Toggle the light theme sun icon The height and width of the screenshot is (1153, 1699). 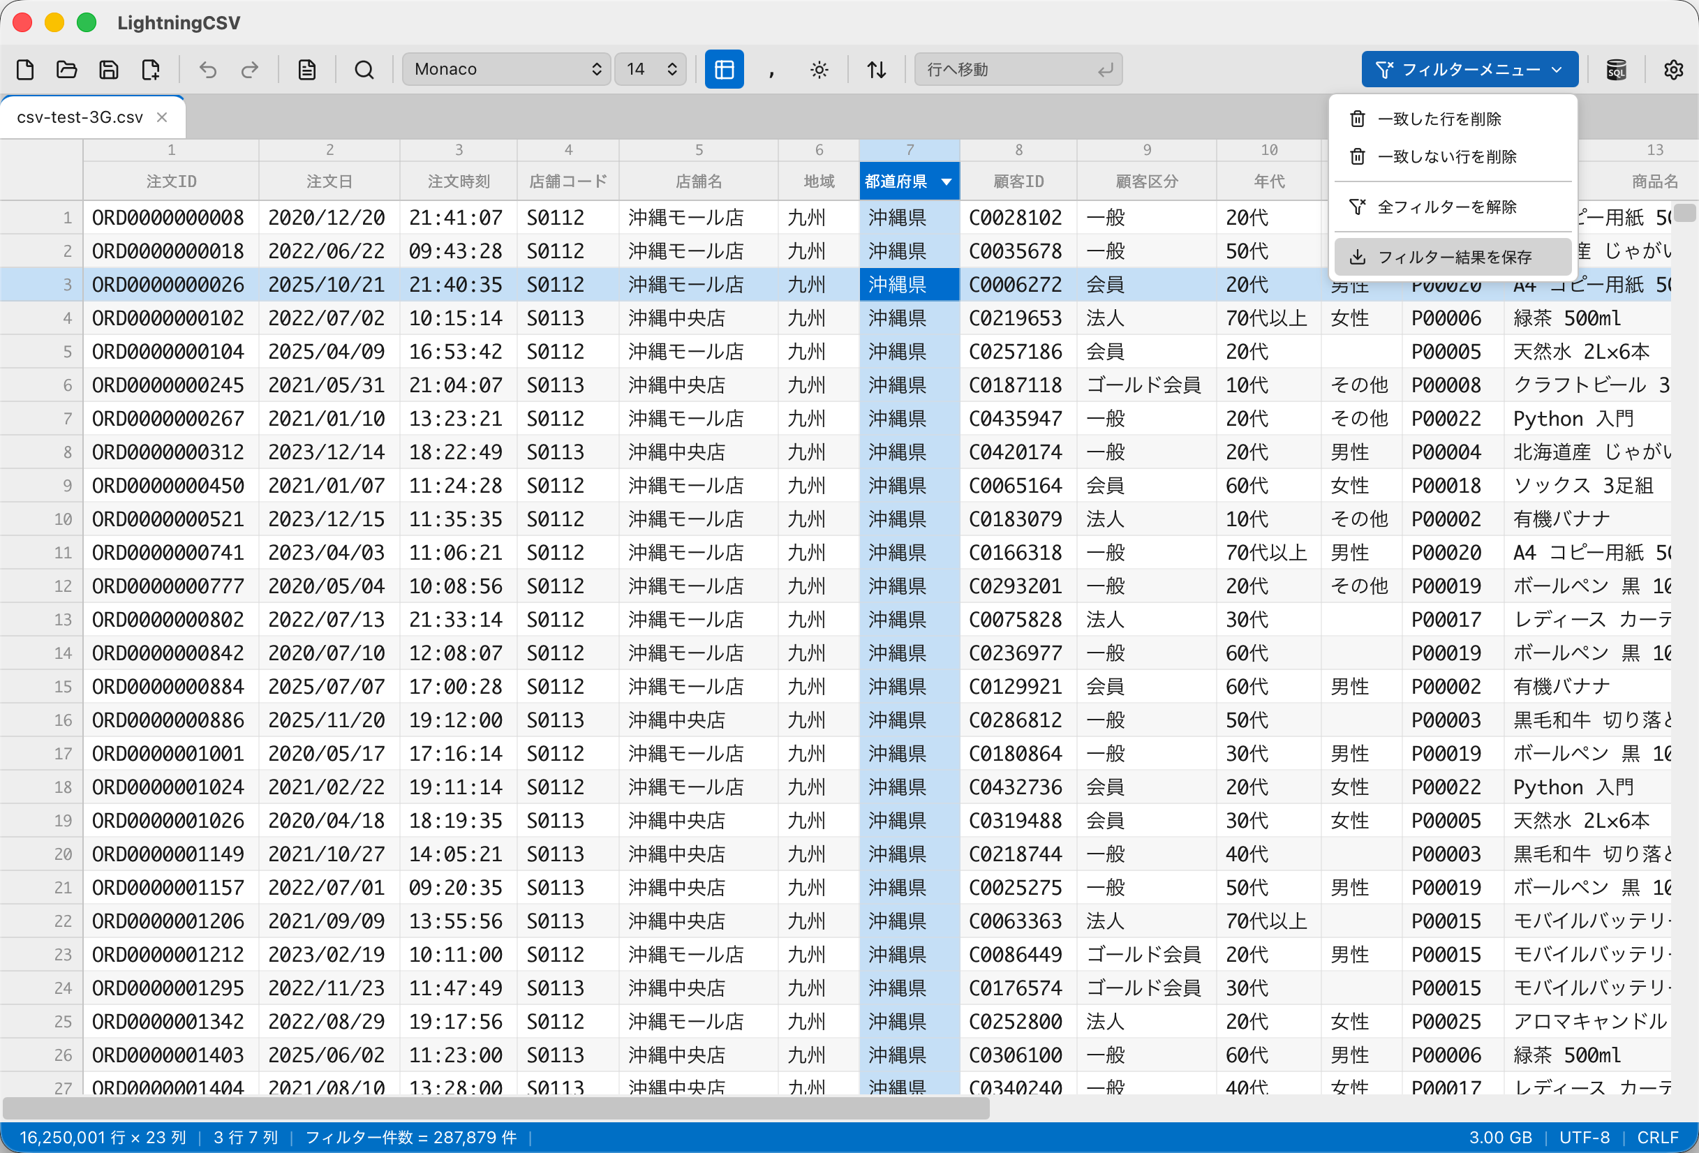(x=819, y=70)
